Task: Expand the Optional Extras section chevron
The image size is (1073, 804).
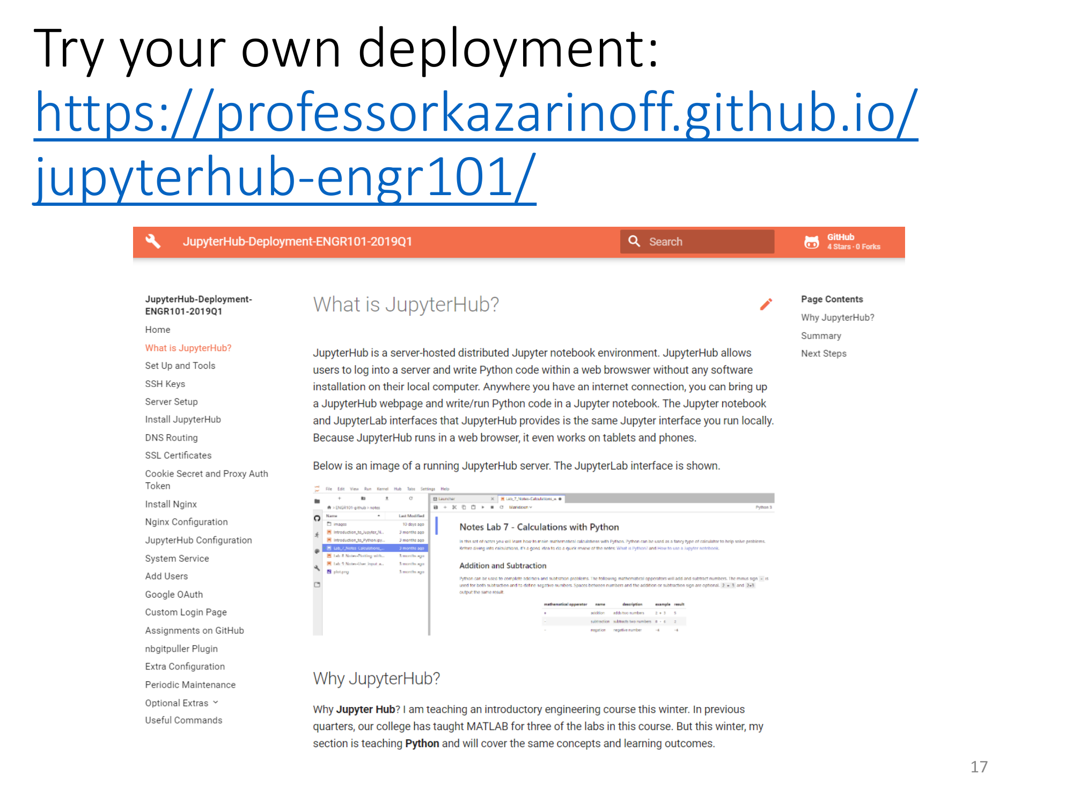Action: point(216,702)
